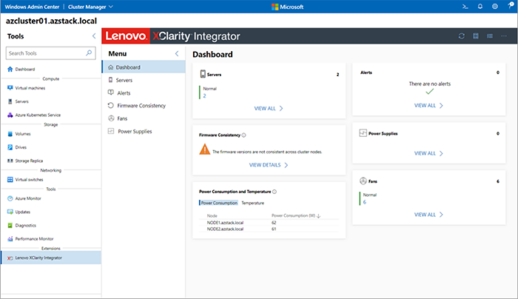The height and width of the screenshot is (299, 518).
Task: Open the settings gear in header
Action: (x=495, y=7)
